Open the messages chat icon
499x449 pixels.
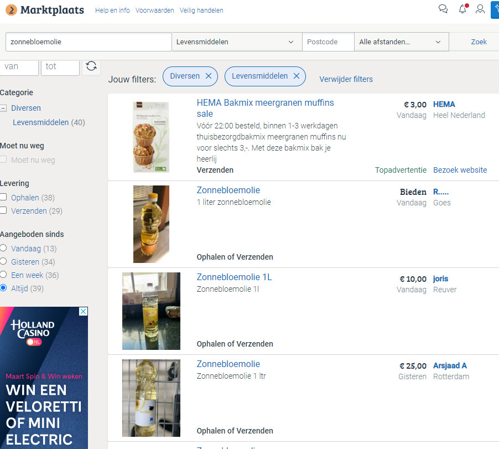tap(443, 9)
